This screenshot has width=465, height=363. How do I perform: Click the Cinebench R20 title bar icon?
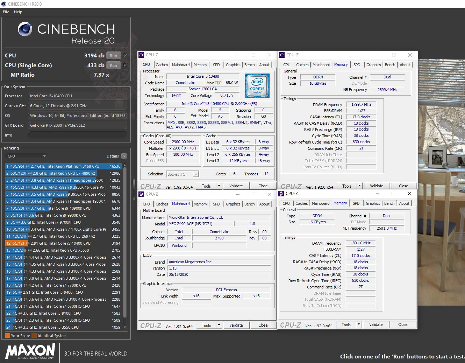(x=3, y=4)
